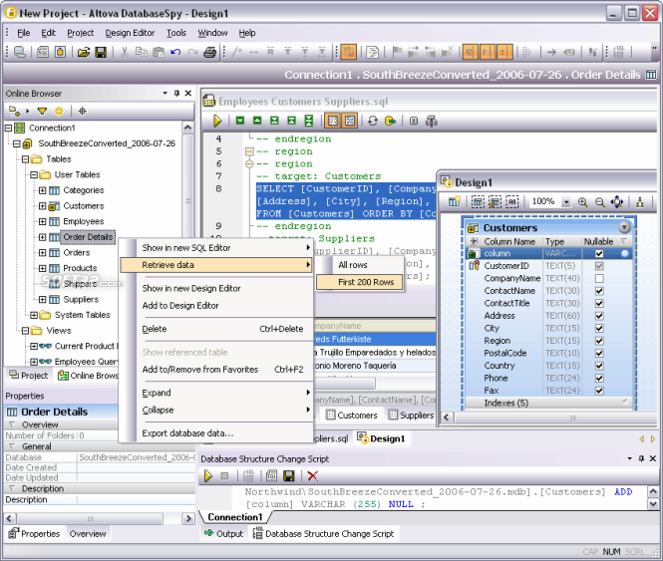Save the change script with floppy icon
Image resolution: width=663 pixels, height=561 pixels.
(289, 476)
